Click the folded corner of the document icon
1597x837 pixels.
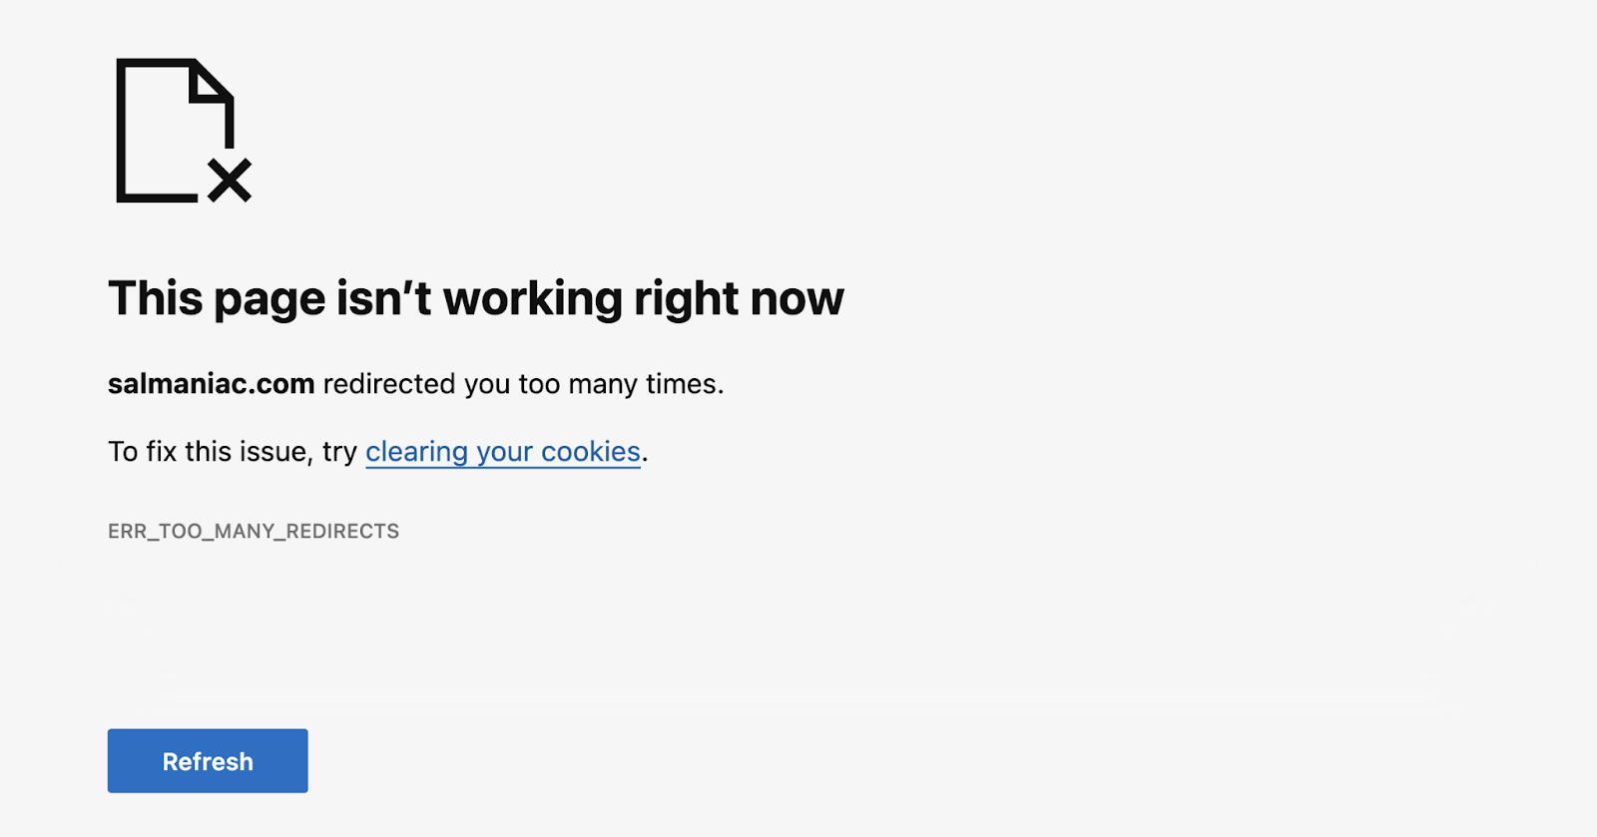pos(213,81)
